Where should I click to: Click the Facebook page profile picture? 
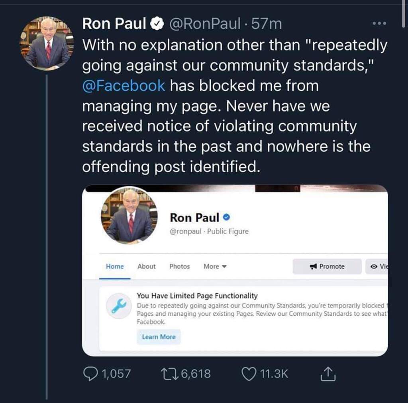point(129,215)
